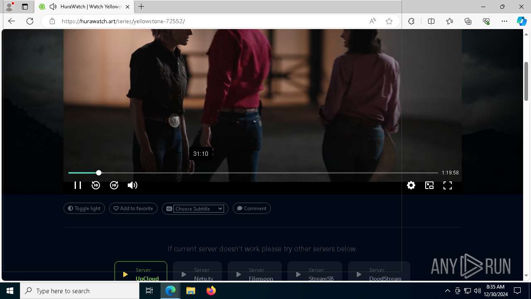Image resolution: width=531 pixels, height=299 pixels.
Task: Open network status tray icon
Action: (x=467, y=291)
